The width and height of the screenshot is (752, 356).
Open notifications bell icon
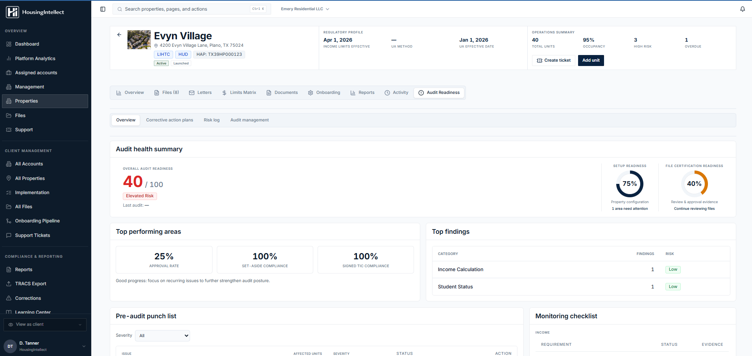click(x=743, y=9)
